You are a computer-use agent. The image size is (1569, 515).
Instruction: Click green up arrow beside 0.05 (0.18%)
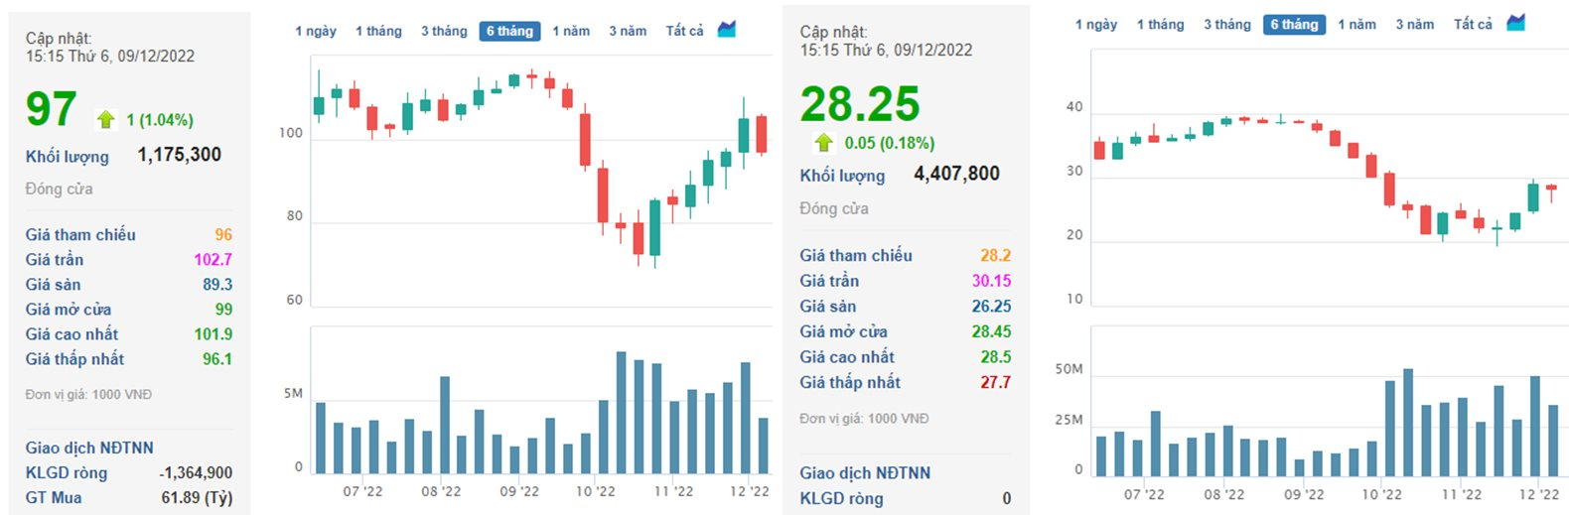(823, 143)
